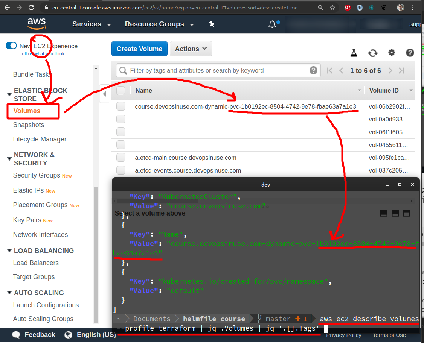Select the checkbox for a.etcd-main volume
Screen dimensions: 424x343
click(x=121, y=158)
